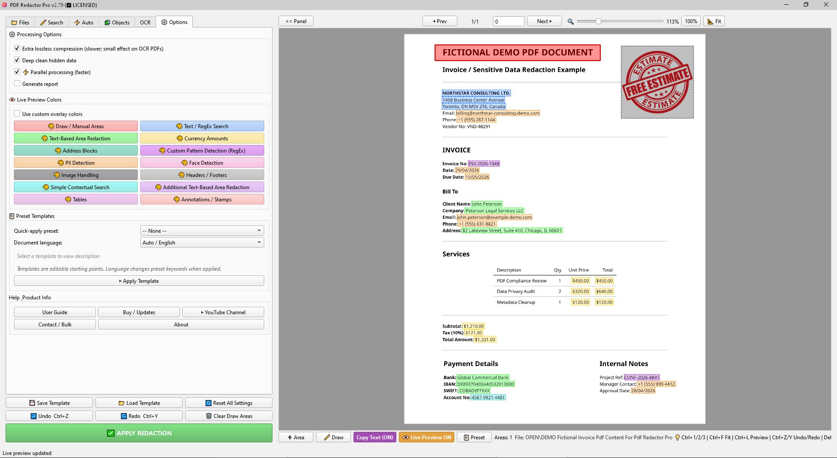This screenshot has width=837, height=458.
Task: Enable Use custom overlay colors
Action: click(x=17, y=114)
